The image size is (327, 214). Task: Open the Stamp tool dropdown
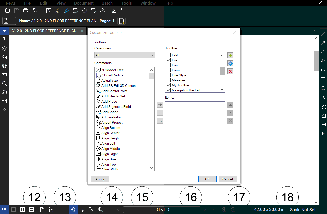click(x=107, y=11)
